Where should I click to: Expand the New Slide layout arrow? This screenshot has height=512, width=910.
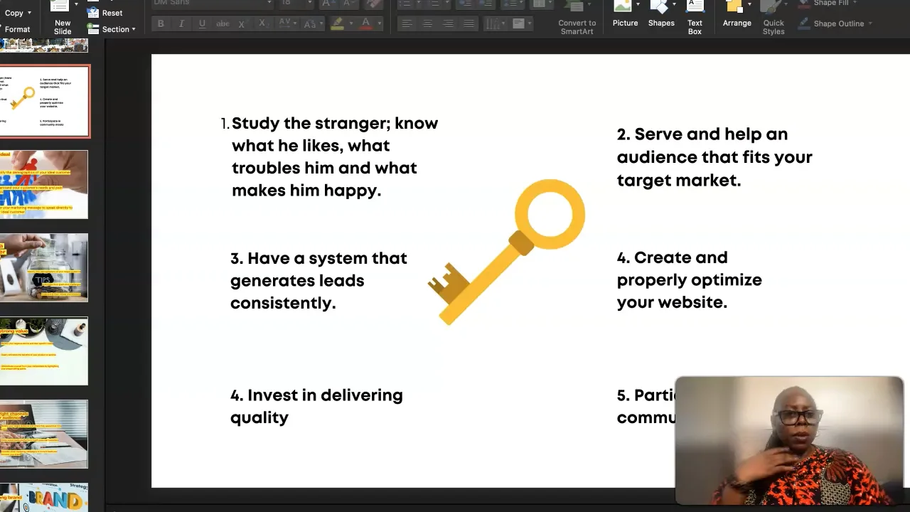[76, 4]
